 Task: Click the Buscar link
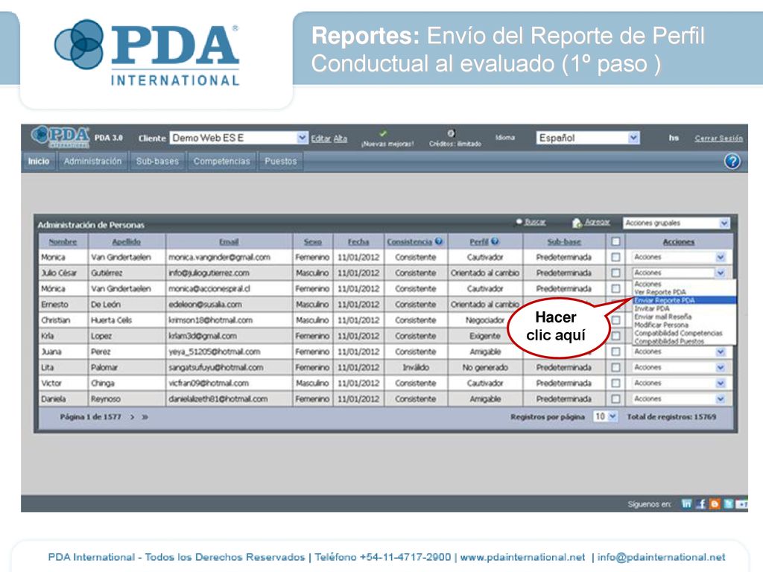point(535,222)
